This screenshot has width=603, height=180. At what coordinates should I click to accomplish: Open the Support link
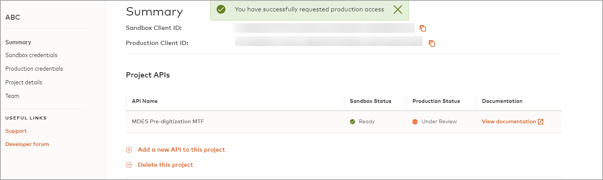click(x=16, y=131)
